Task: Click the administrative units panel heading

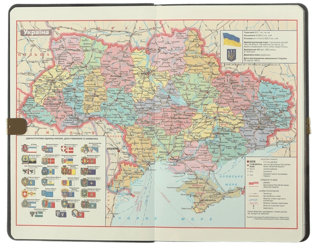Action: point(61,138)
